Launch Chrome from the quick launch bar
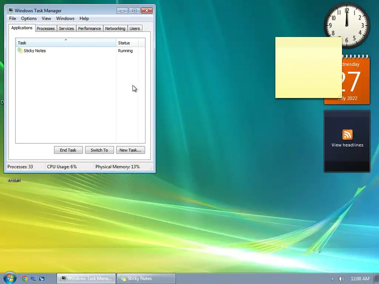The width and height of the screenshot is (379, 284). [25, 278]
